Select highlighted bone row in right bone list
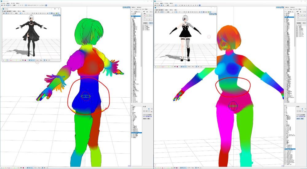The image size is (307, 169). pyautogui.click(x=289, y=17)
